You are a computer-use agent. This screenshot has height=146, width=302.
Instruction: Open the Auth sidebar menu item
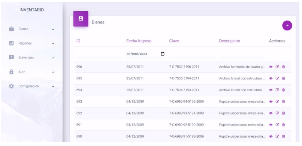coord(32,72)
